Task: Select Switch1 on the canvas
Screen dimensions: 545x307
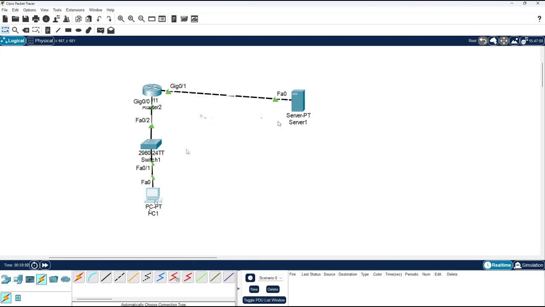Action: tap(151, 145)
